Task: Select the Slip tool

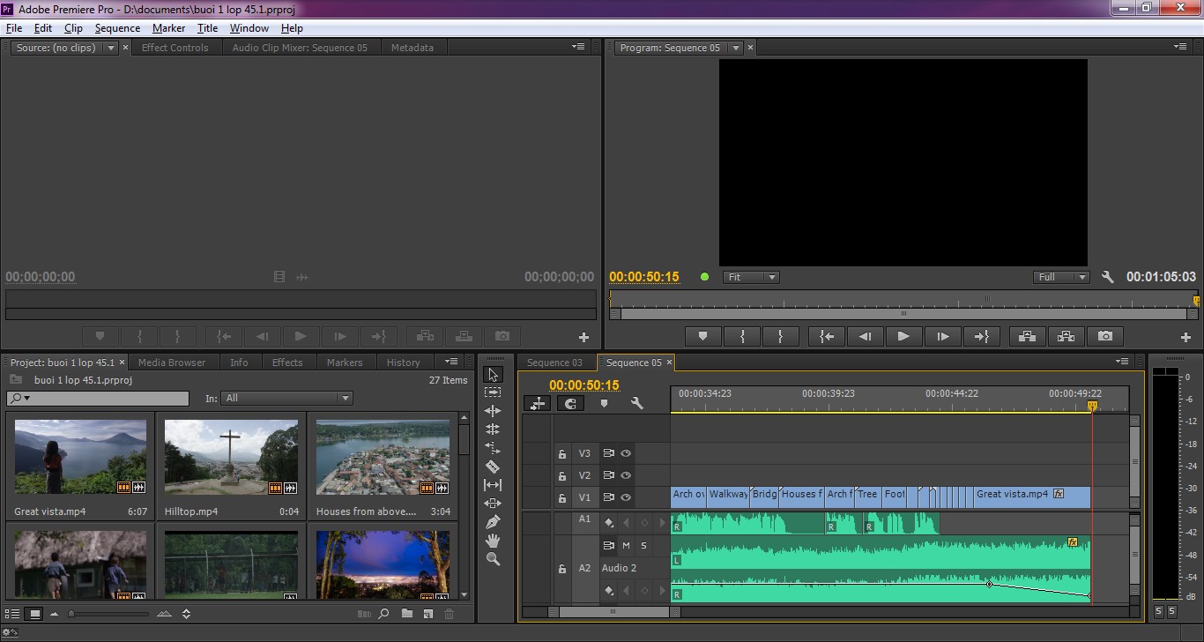Action: coord(493,485)
